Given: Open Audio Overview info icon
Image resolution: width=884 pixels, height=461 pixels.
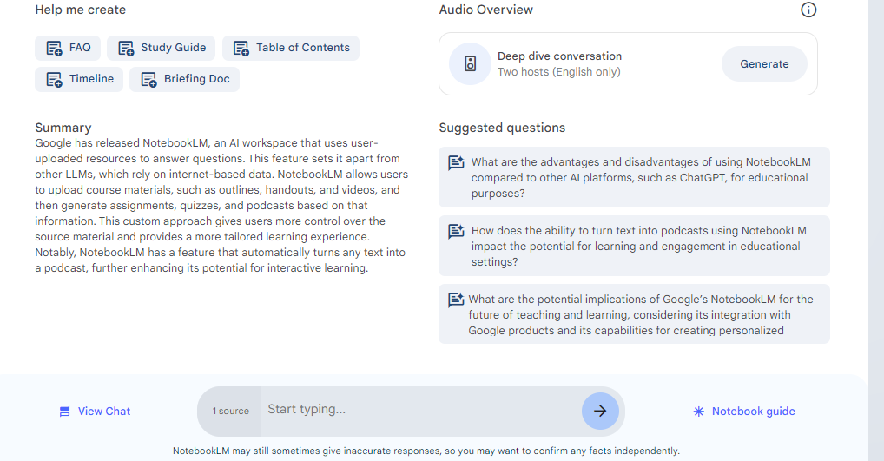Looking at the screenshot, I should point(808,10).
